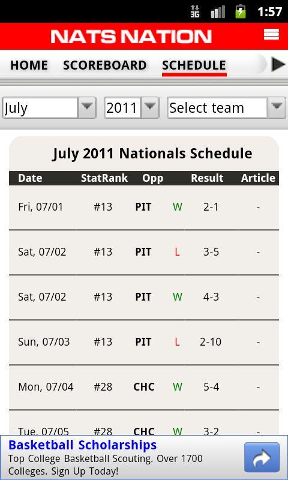288x480 pixels.
Task: Select the Schedule tab
Action: coord(194,65)
